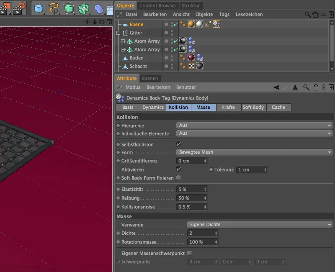Viewport: 335px width, 272px height.
Task: Open the Form dropdown showing Bewegtes Mesh
Action: pyautogui.click(x=254, y=152)
